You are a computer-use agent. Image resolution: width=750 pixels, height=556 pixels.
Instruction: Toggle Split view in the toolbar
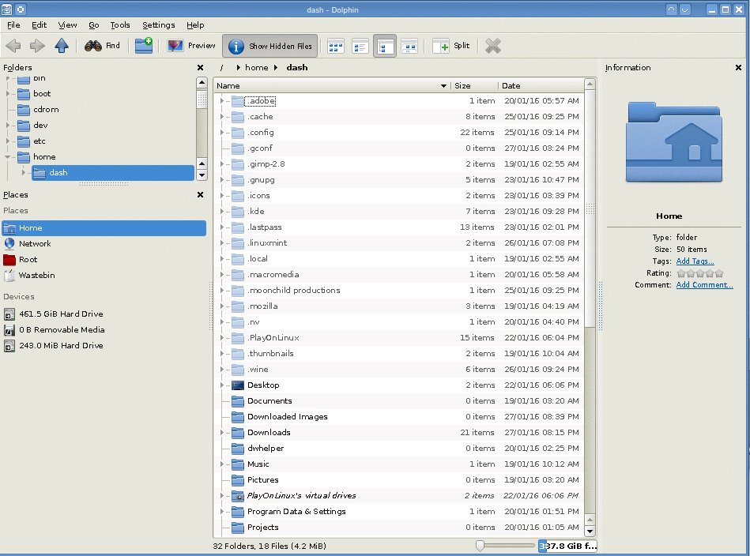[x=451, y=46]
